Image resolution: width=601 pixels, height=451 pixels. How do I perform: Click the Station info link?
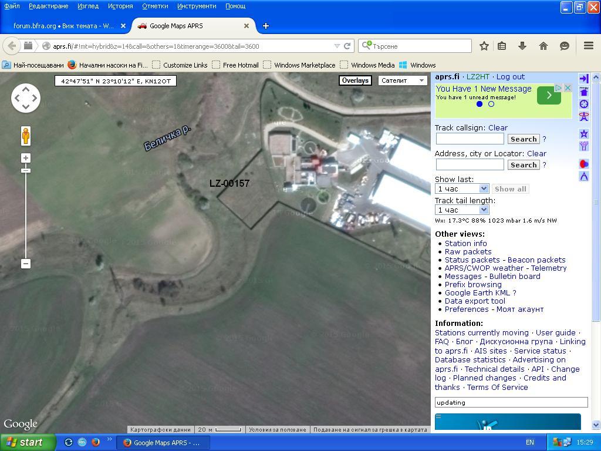tap(465, 243)
